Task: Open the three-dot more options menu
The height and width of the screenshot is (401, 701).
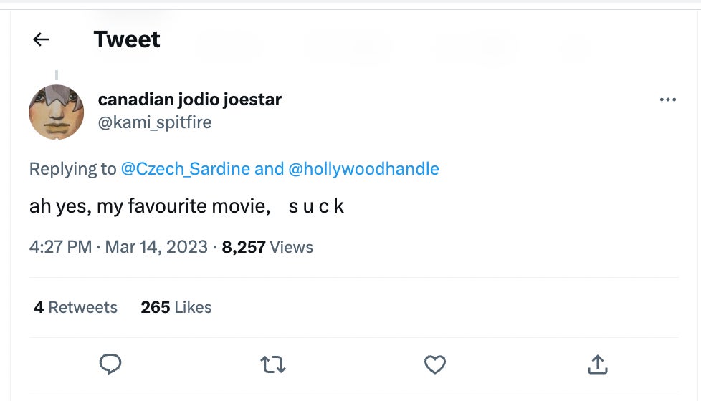Action: pos(667,100)
